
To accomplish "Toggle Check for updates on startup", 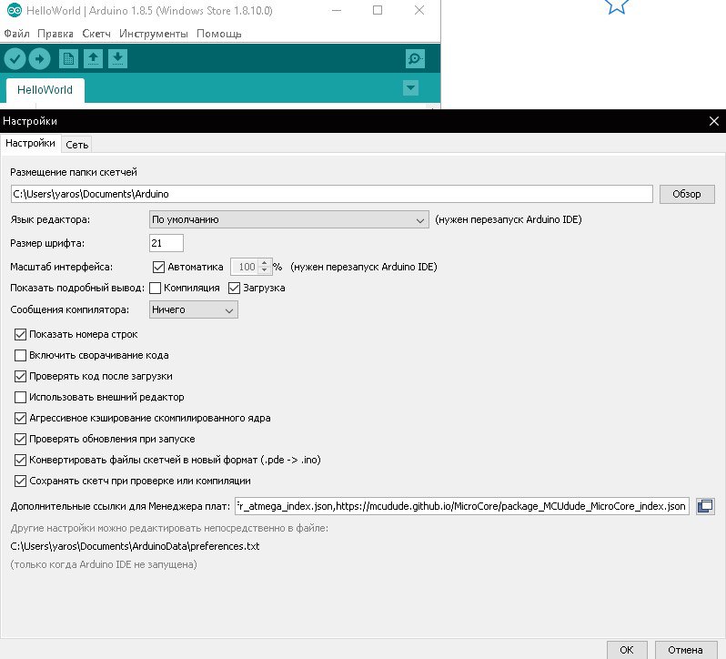I will 20,439.
